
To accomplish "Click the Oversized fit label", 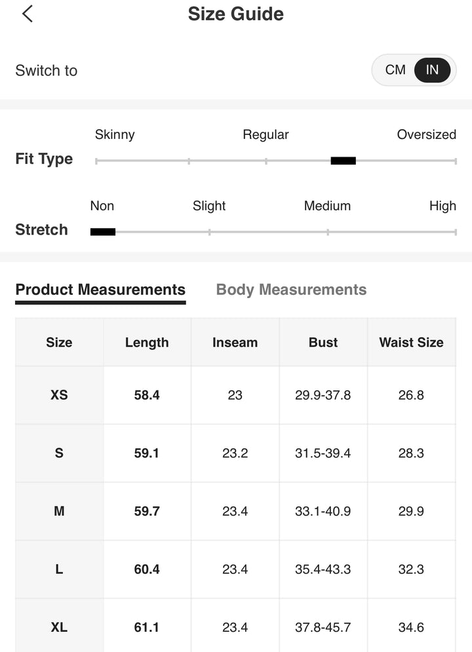I will pos(426,134).
